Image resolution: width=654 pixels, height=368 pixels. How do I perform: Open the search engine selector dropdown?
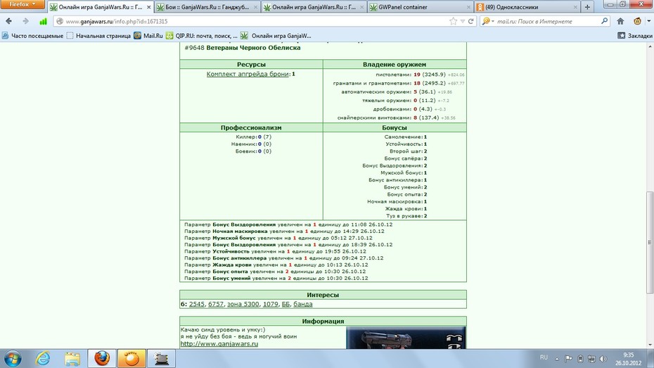488,21
